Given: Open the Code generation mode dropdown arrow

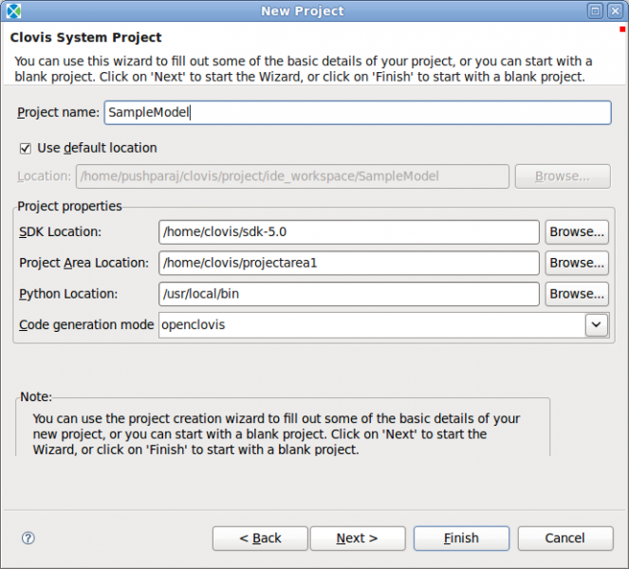Looking at the screenshot, I should tap(596, 324).
